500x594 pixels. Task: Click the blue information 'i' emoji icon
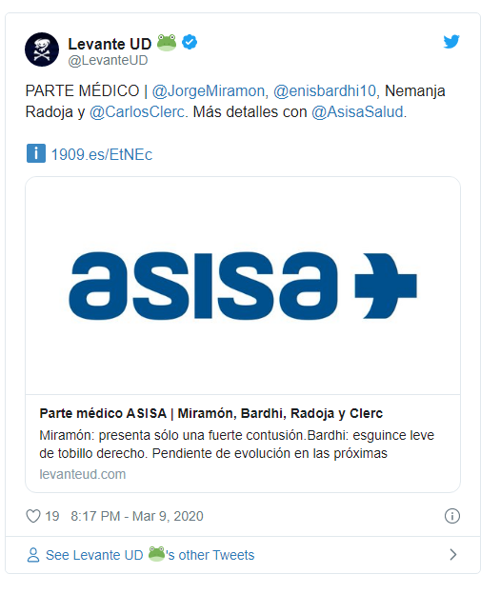coord(36,153)
